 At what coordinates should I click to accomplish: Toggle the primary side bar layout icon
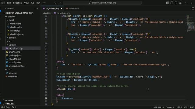click(x=168, y=3)
